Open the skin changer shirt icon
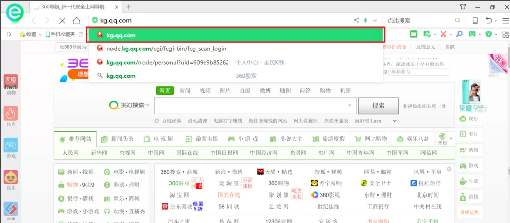 coord(463,7)
